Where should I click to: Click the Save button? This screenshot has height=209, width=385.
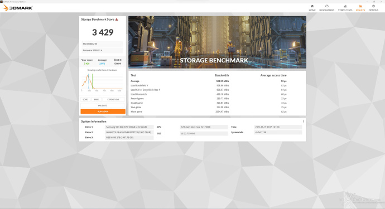[x=96, y=99]
